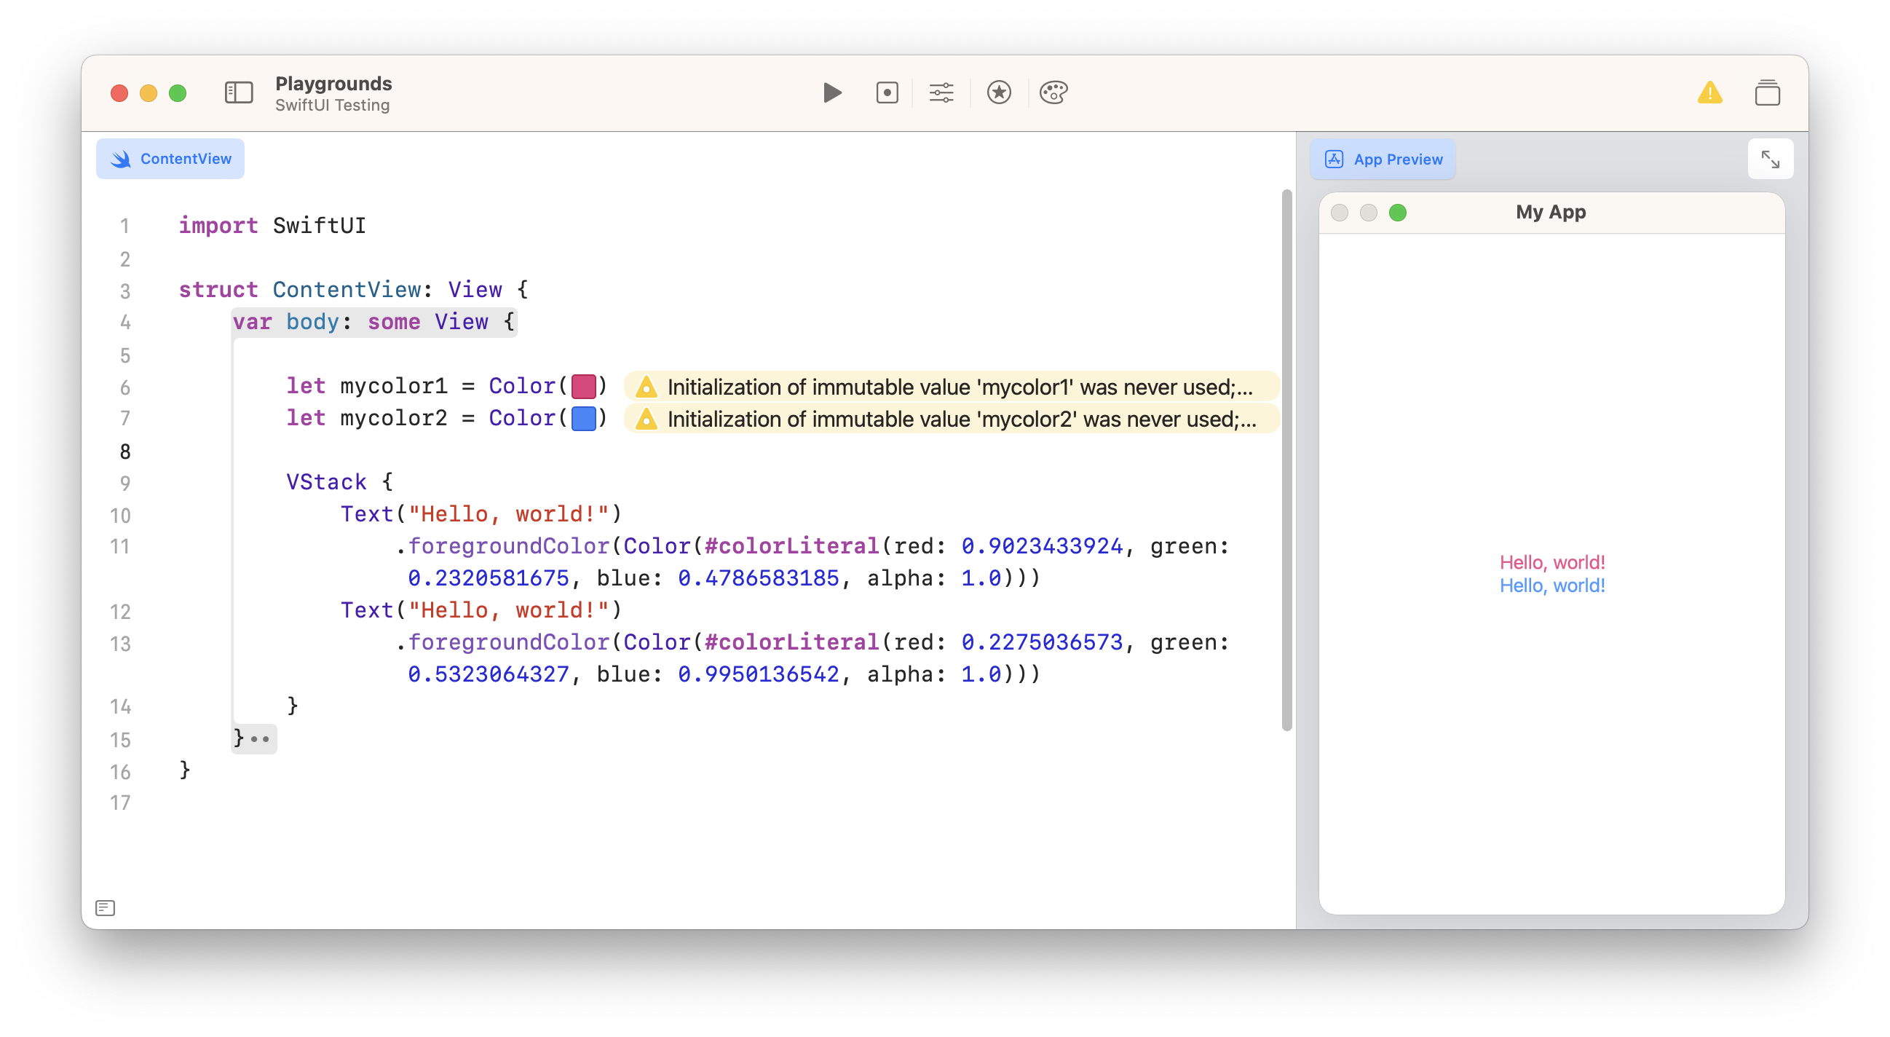Open the blue color swatch for mycolor2
This screenshot has width=1890, height=1037.
tap(583, 418)
